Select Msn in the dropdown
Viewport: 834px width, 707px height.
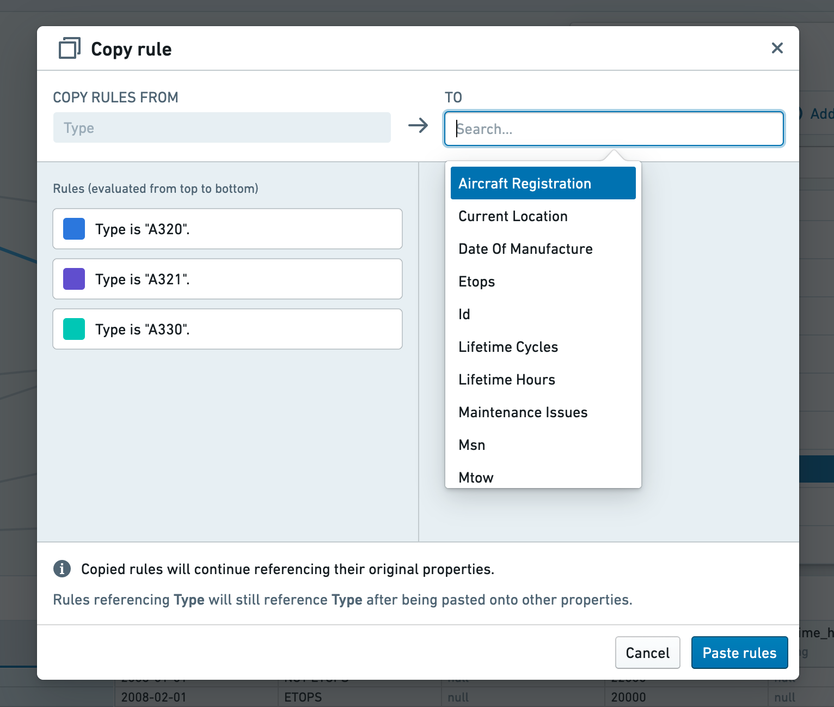pos(543,444)
